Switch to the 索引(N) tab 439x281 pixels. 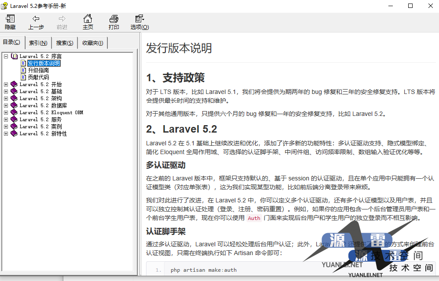[38, 43]
